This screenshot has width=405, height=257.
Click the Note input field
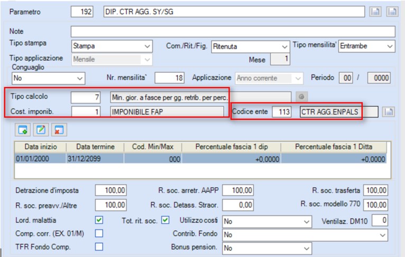[233, 32]
